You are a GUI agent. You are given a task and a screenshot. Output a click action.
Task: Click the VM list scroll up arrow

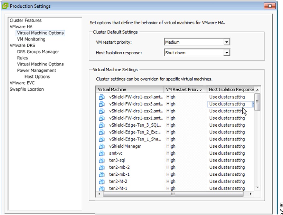pos(258,90)
